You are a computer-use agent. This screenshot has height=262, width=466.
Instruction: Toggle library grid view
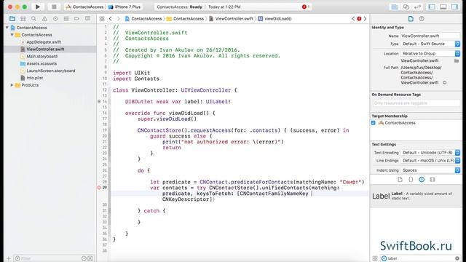[375, 258]
